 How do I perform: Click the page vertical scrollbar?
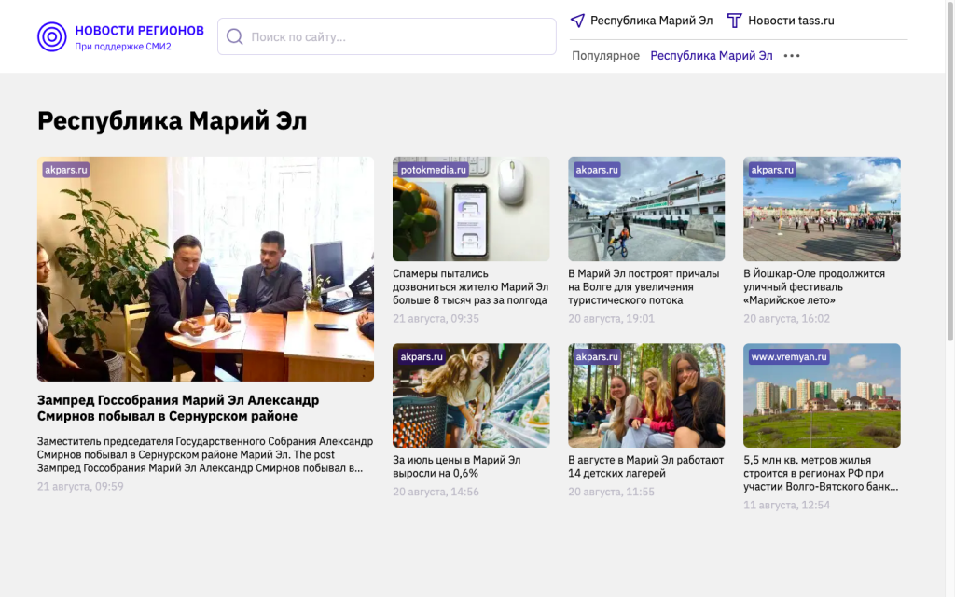click(x=950, y=171)
